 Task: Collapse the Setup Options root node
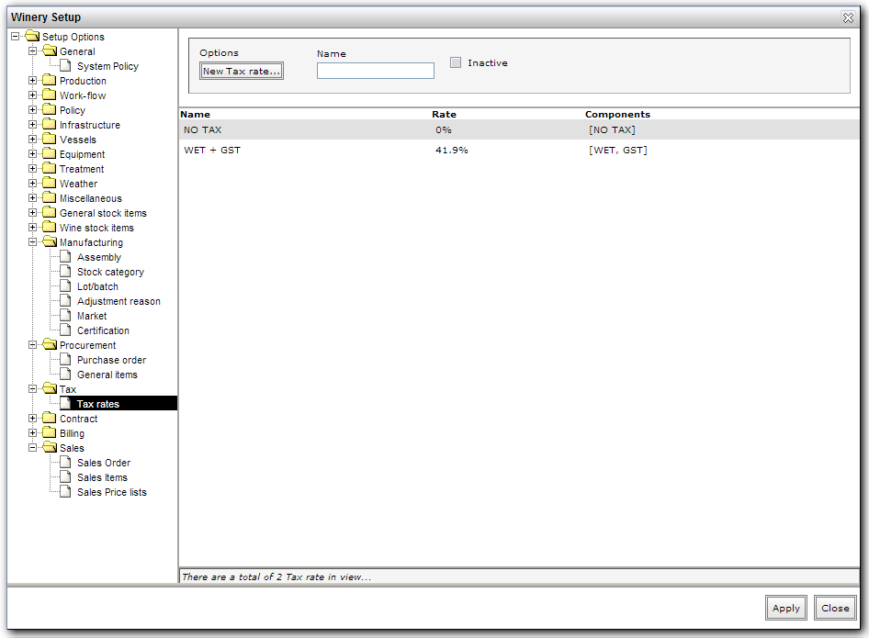(x=15, y=37)
